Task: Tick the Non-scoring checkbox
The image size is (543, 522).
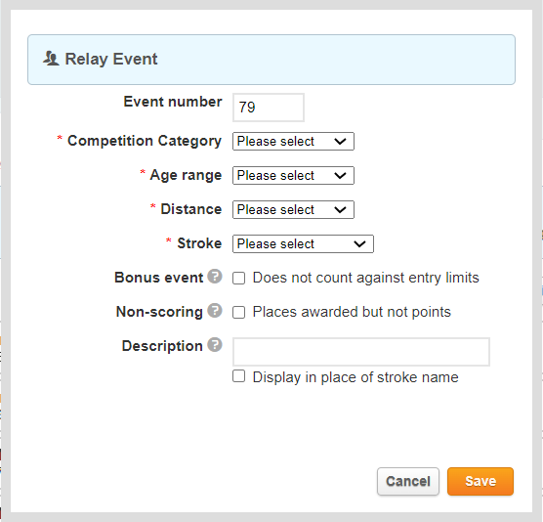Action: click(x=238, y=312)
